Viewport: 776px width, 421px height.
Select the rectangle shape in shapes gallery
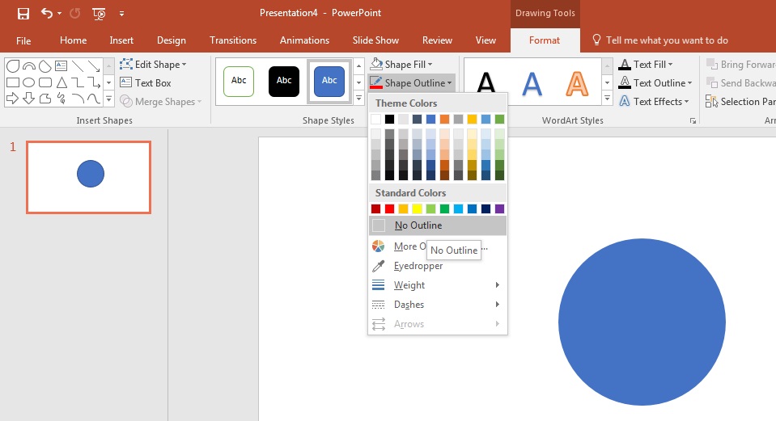pyautogui.click(x=13, y=82)
